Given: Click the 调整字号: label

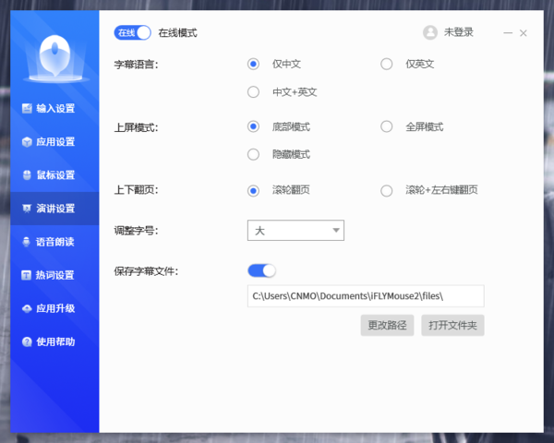Looking at the screenshot, I should coord(136,231).
